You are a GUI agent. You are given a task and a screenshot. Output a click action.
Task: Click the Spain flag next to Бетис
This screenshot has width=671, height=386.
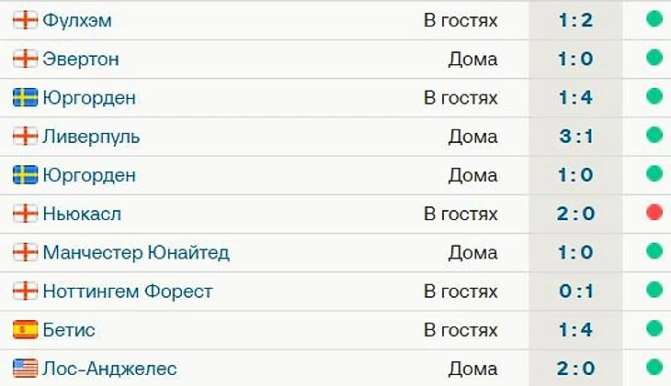click(25, 330)
